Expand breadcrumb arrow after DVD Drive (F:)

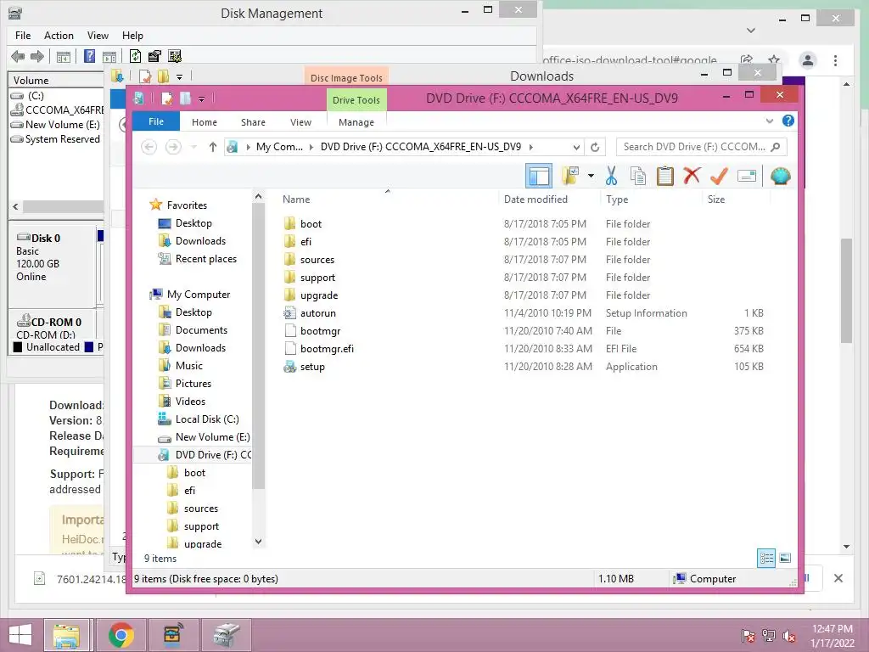pyautogui.click(x=531, y=147)
